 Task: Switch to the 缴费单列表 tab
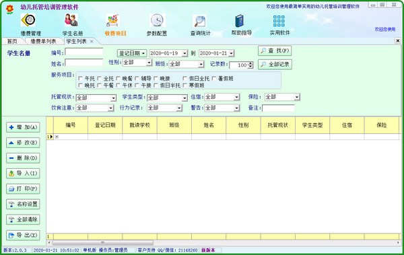click(43, 41)
